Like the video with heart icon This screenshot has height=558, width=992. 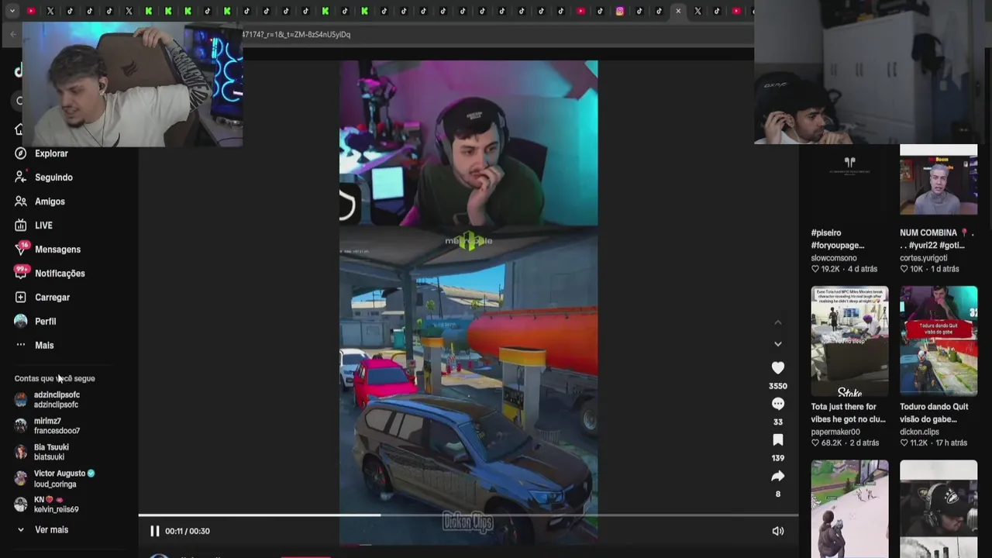pos(778,367)
